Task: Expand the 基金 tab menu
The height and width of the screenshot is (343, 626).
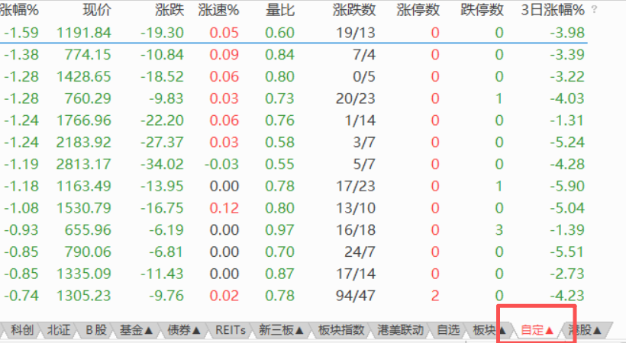Action: coord(137,330)
